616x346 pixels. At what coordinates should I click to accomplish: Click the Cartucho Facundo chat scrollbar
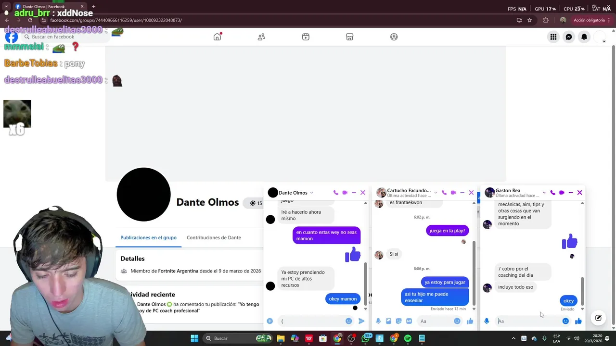point(474,272)
